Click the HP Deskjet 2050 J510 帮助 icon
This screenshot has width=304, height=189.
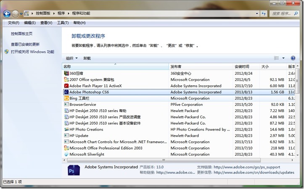point(66,110)
